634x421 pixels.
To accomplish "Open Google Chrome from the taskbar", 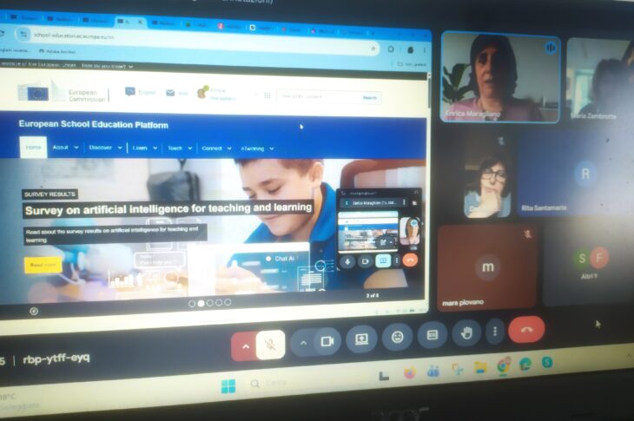I will click(x=503, y=365).
